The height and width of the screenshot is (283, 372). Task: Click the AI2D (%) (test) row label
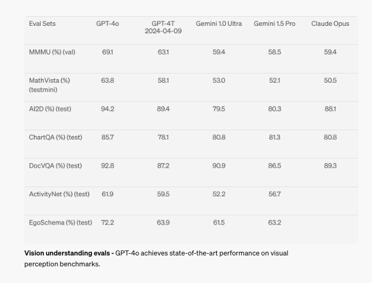click(50, 109)
